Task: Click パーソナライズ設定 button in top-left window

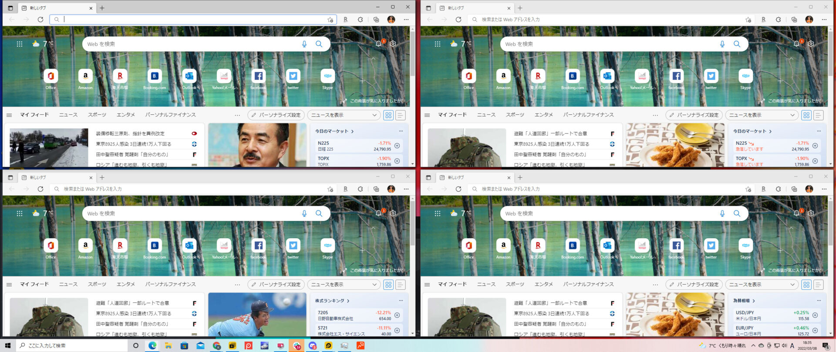Action: pyautogui.click(x=276, y=115)
